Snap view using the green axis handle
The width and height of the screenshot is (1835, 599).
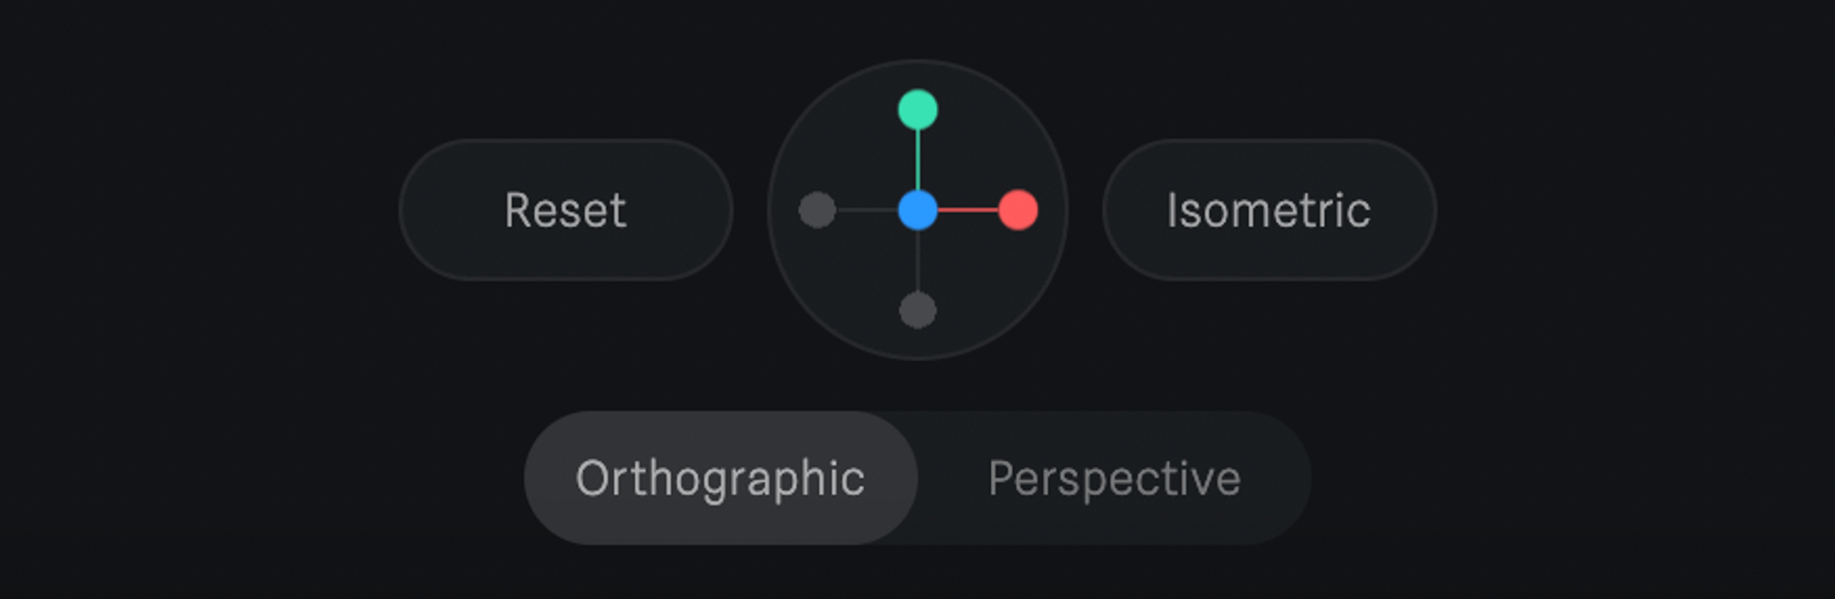coord(917,110)
